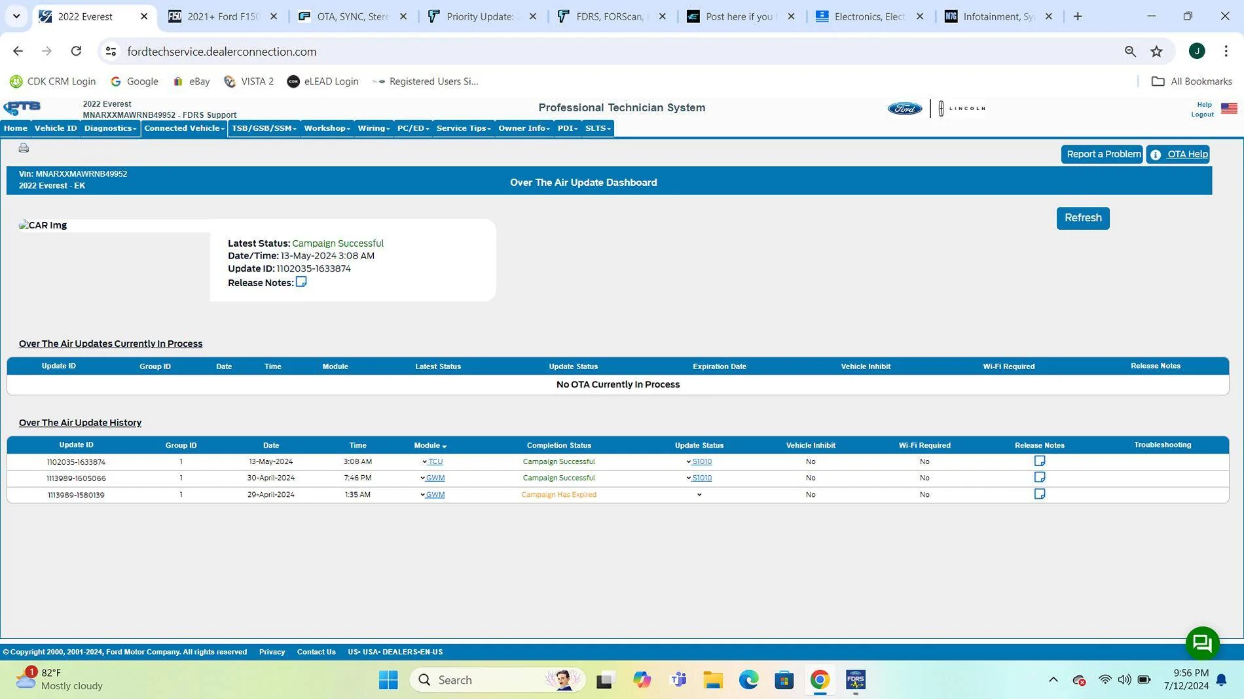Screen dimensions: 1244x699
Task: Expand the TSB/GSB/SSM dropdown menu
Action: pyautogui.click(x=264, y=128)
